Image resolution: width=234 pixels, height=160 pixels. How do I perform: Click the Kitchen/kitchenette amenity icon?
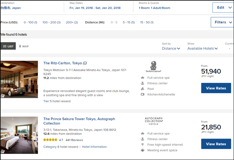tap(142, 94)
